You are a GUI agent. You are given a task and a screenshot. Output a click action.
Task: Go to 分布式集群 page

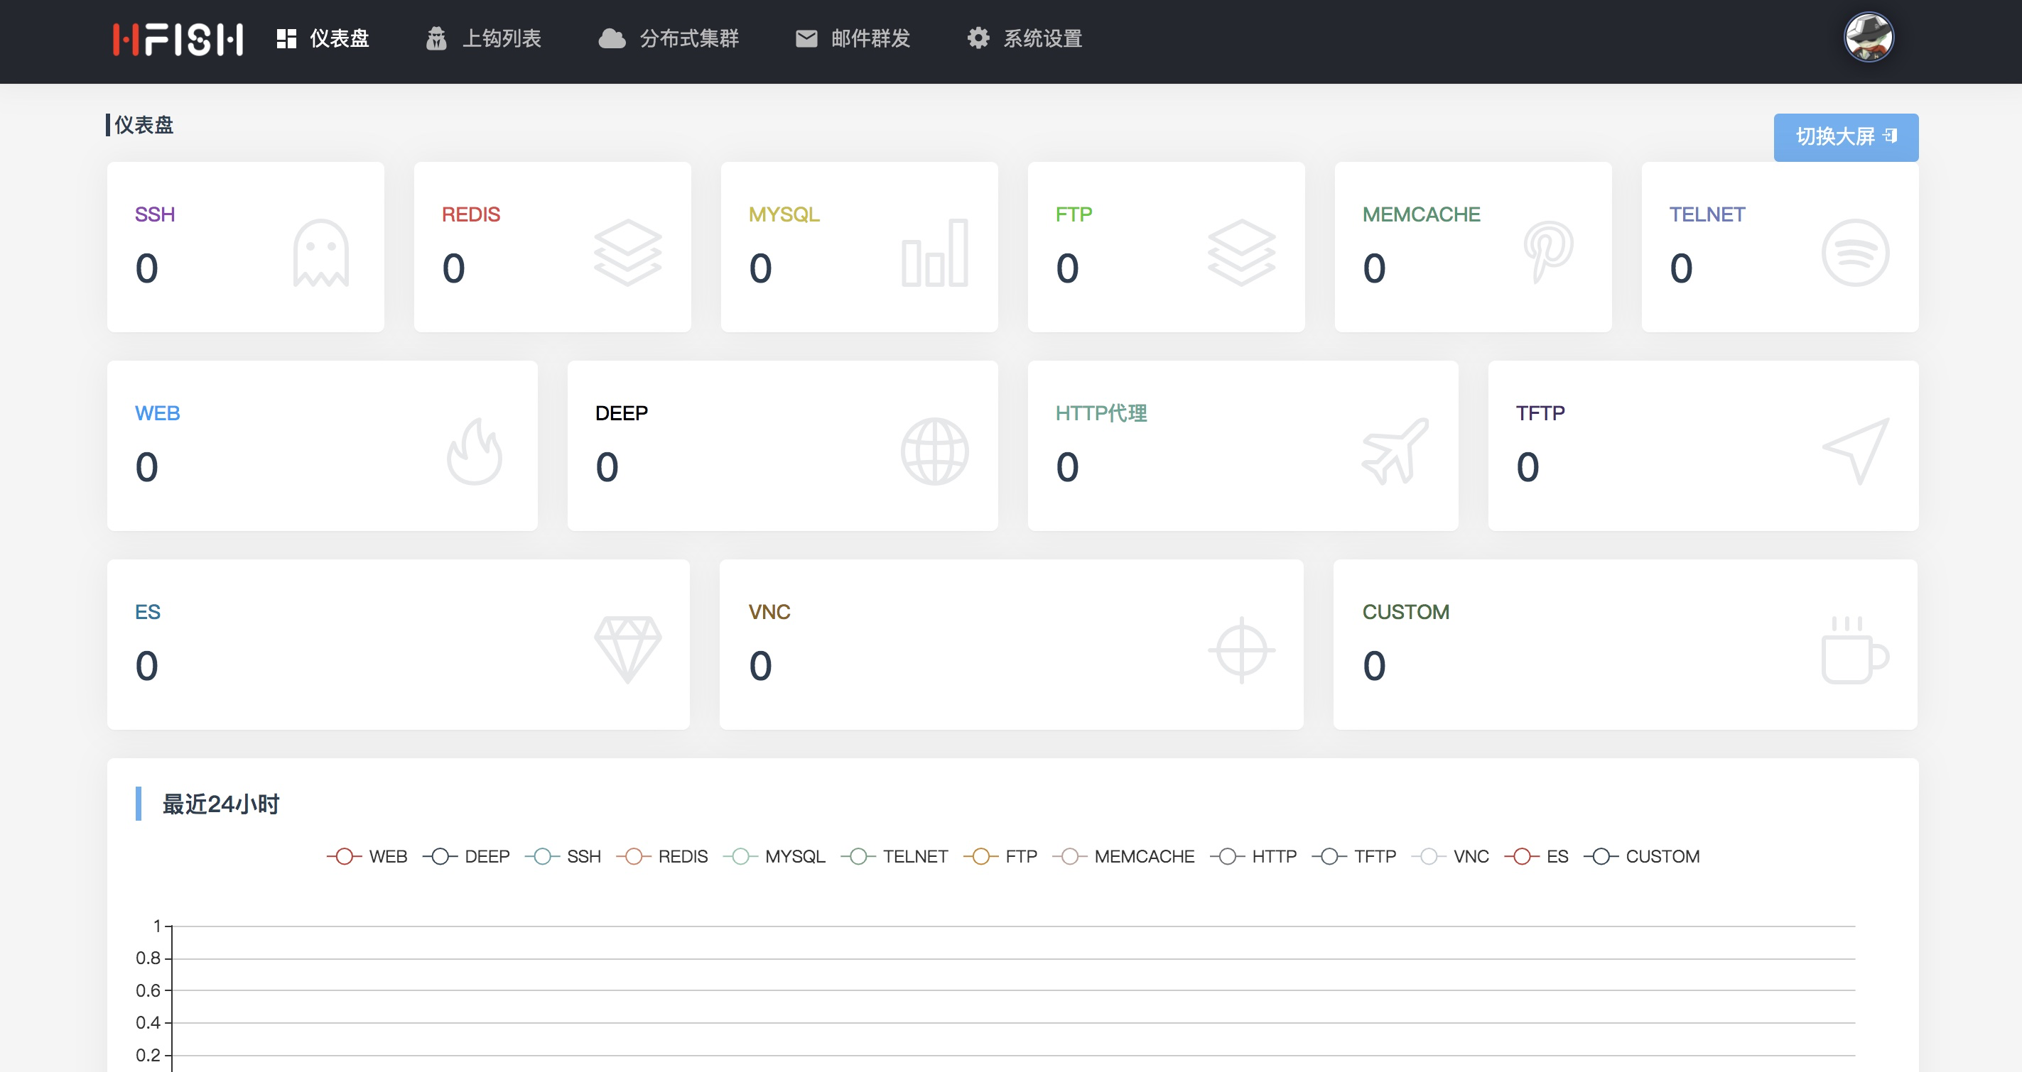tap(669, 38)
